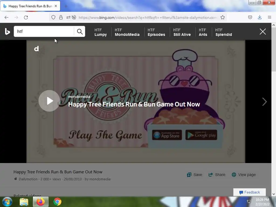The height and width of the screenshot is (207, 276).
Task: Bookmark this page with star icon
Action: (222, 18)
